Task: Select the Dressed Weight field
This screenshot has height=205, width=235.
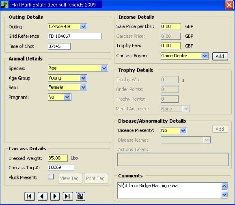Action: click(x=58, y=158)
